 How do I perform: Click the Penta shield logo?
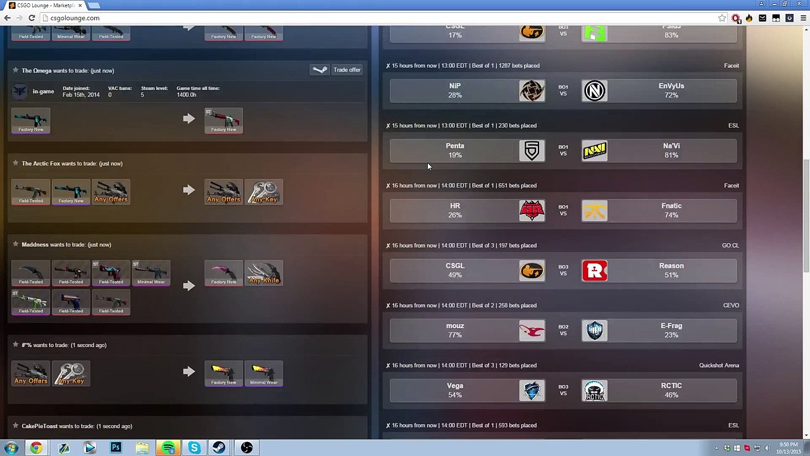pos(532,151)
